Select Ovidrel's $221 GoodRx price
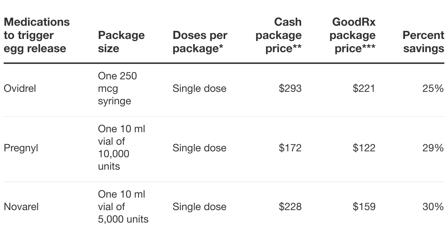The height and width of the screenshot is (238, 448). click(364, 89)
